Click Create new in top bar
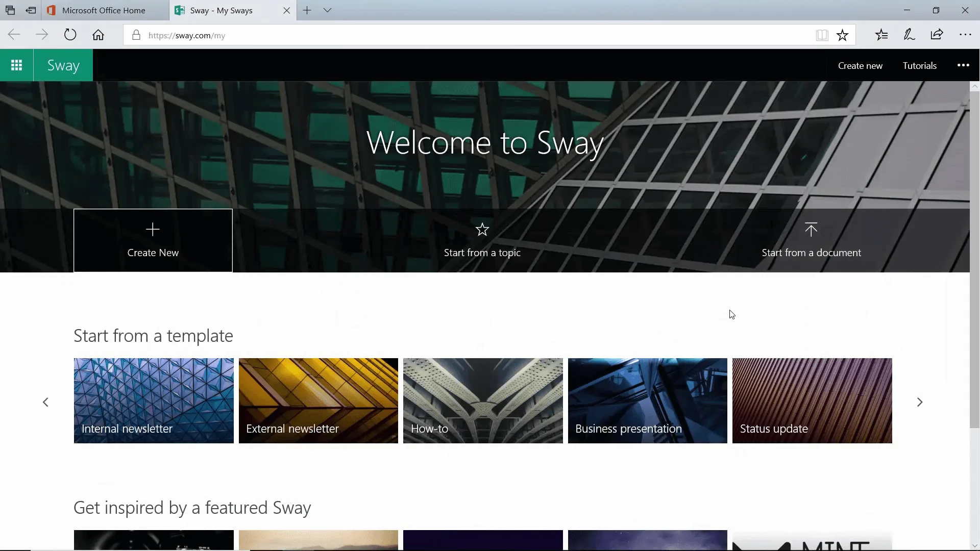 coord(860,65)
